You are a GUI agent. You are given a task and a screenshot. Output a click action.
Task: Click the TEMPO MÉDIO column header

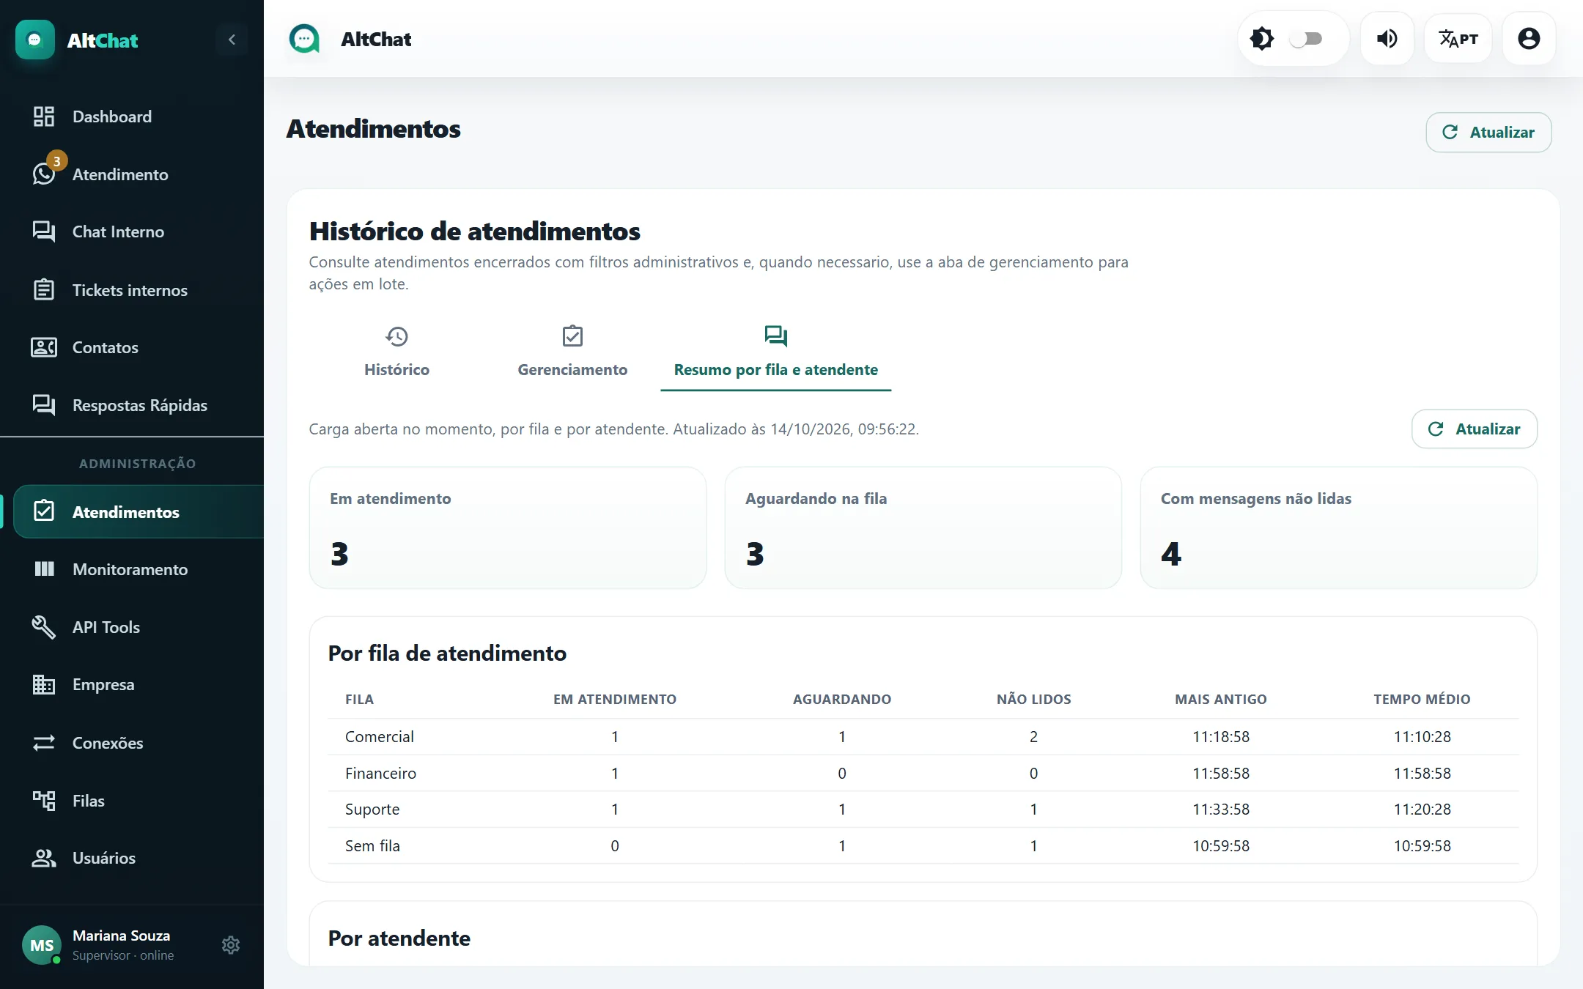[1422, 700]
